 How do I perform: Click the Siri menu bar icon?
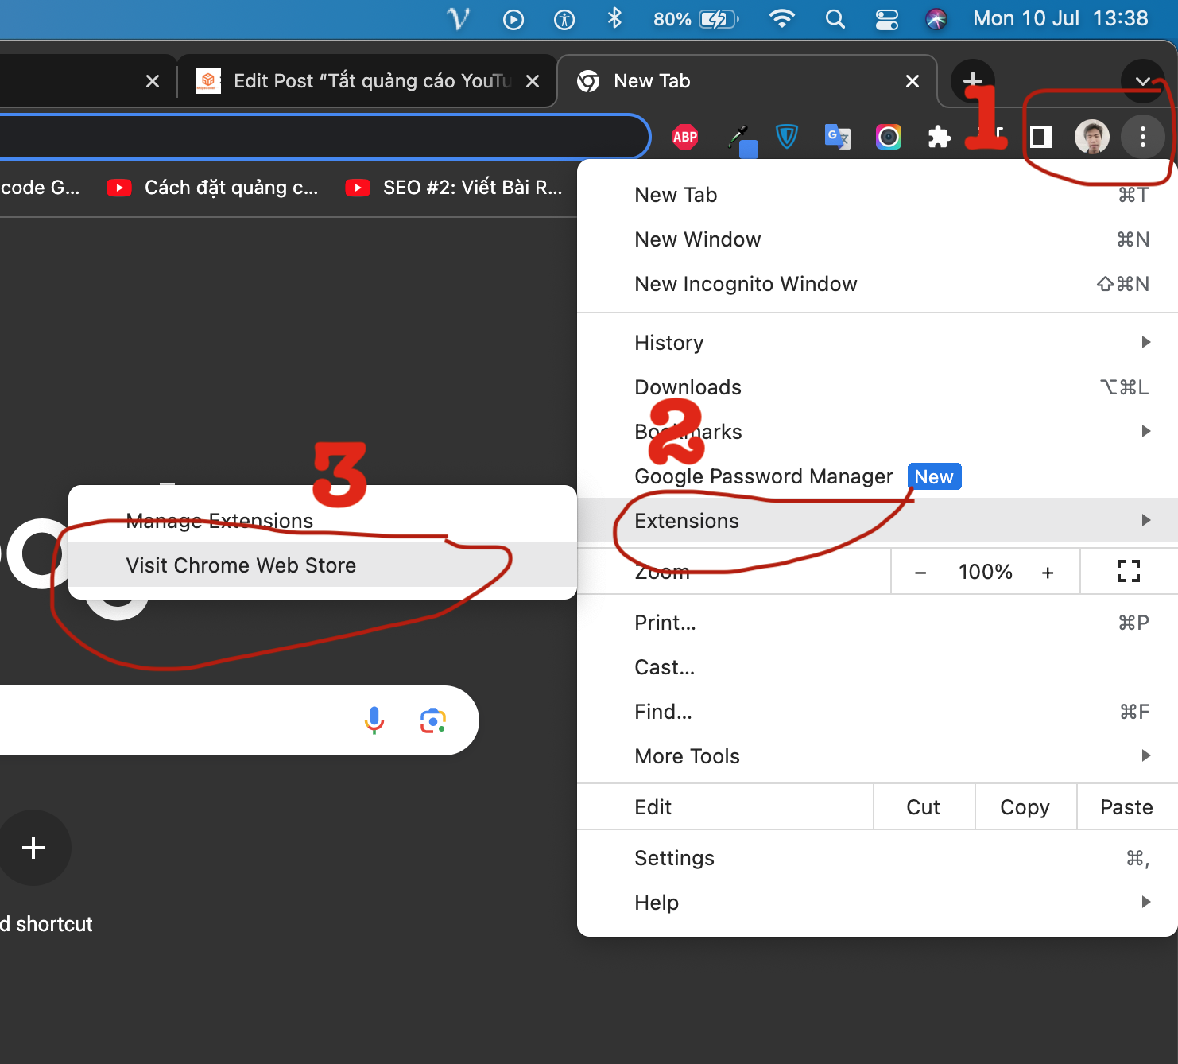(x=936, y=19)
